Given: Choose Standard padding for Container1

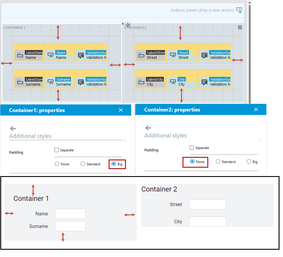Looking at the screenshot, I should [83, 164].
